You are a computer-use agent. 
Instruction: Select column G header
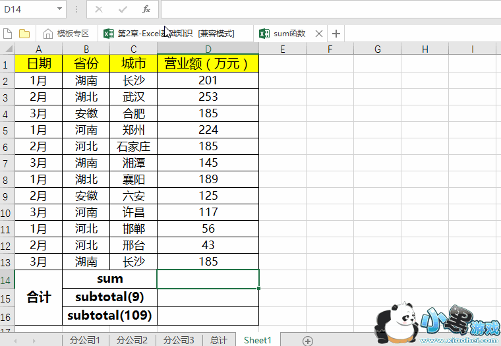point(377,49)
